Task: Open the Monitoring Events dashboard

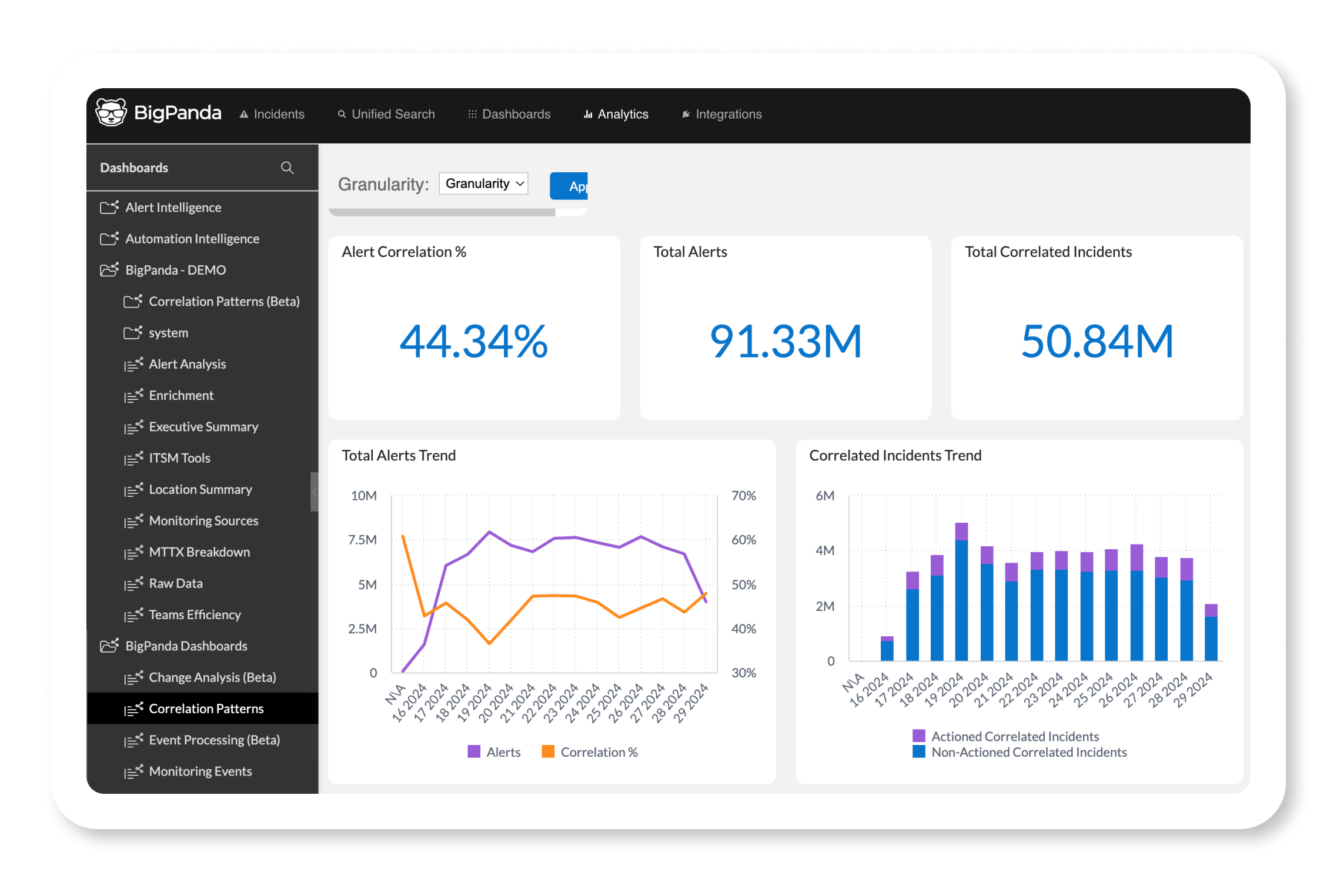Action: coord(202,771)
